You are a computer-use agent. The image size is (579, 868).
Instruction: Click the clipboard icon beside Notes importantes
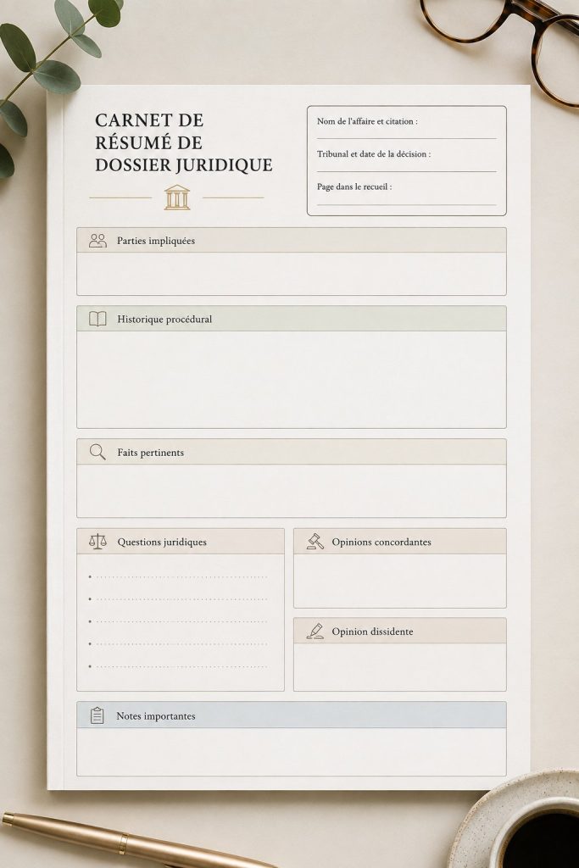pos(97,715)
